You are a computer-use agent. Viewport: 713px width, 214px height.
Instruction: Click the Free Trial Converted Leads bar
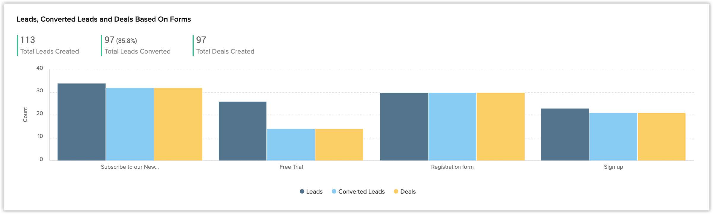click(x=291, y=145)
